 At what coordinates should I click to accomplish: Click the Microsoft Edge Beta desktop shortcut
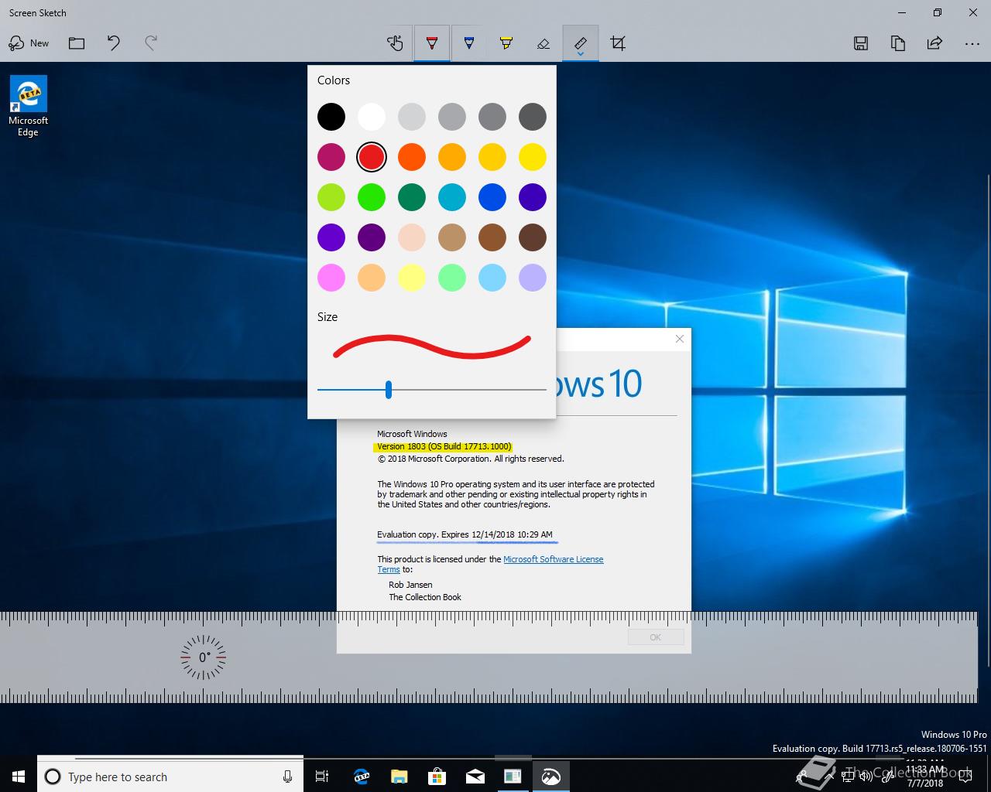29,106
